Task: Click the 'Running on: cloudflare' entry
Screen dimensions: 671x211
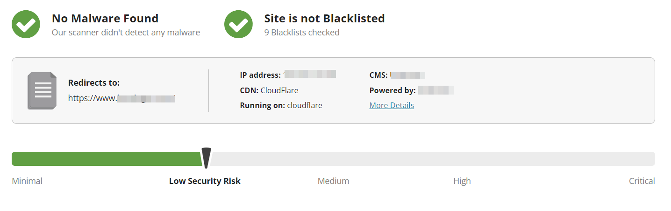Action: pos(281,105)
